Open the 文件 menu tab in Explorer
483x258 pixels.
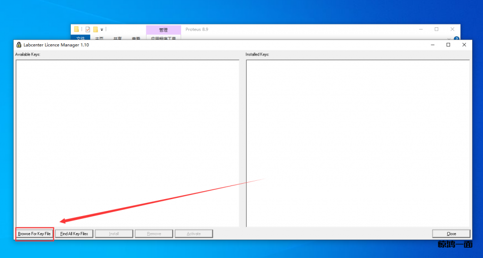click(x=80, y=39)
